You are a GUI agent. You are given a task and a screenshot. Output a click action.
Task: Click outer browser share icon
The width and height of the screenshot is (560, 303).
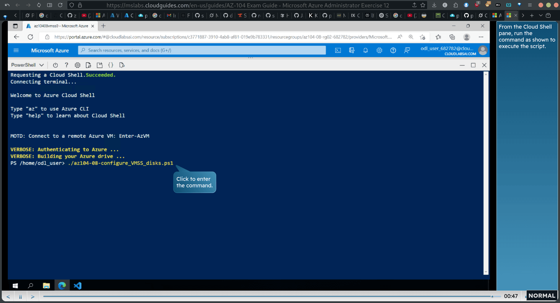click(x=414, y=5)
